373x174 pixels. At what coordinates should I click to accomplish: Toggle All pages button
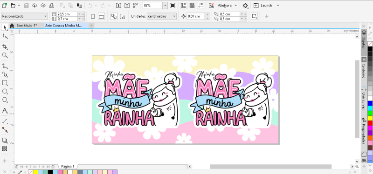(114, 16)
